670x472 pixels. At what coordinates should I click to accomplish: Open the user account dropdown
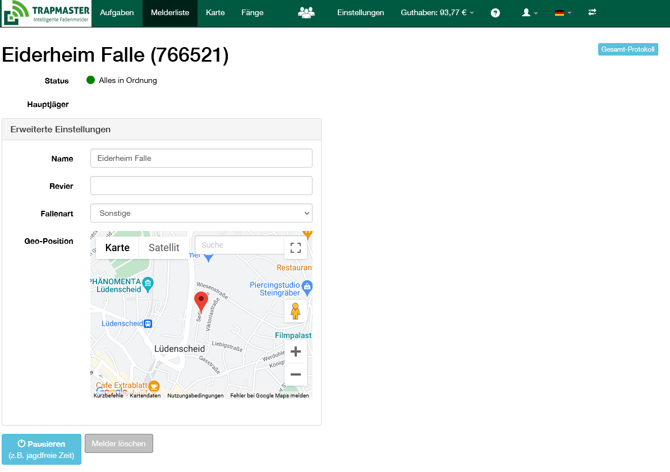[530, 13]
